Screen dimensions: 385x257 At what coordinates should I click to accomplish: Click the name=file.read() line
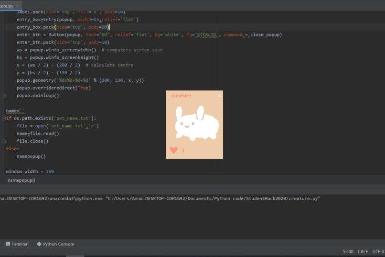38,134
